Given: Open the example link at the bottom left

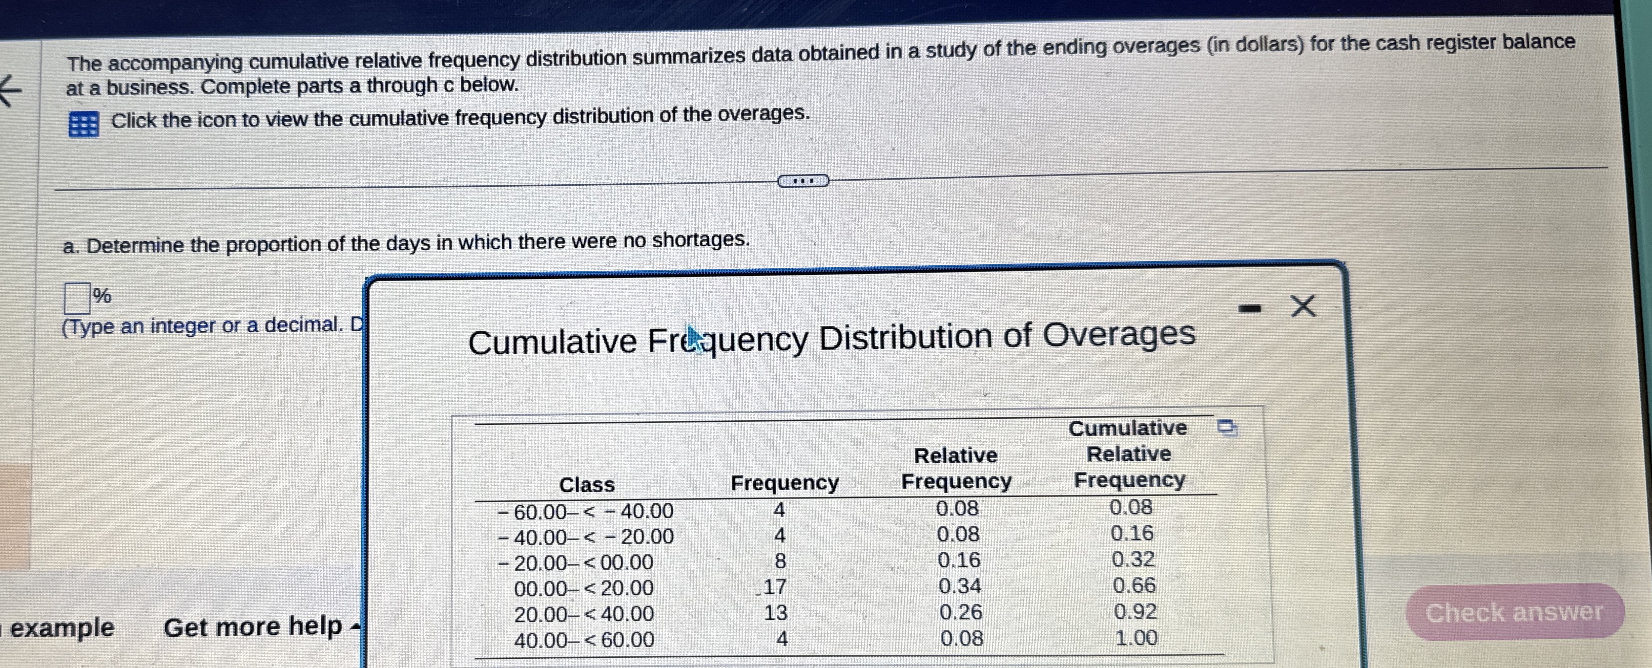Looking at the screenshot, I should coord(61,628).
